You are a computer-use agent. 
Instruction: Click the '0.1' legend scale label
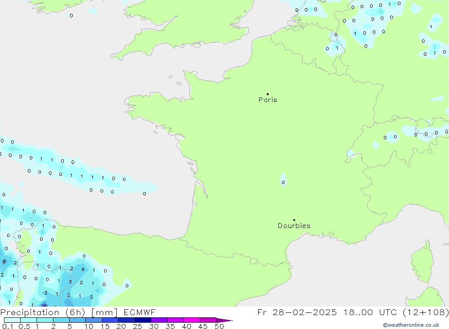[x=8, y=326]
